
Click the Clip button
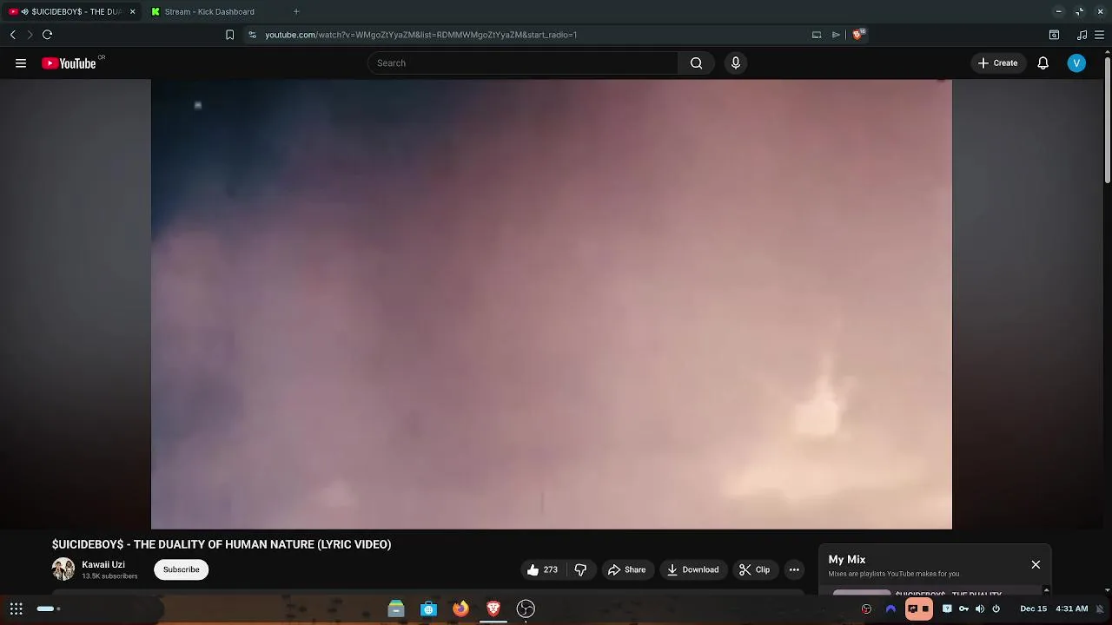coord(754,569)
